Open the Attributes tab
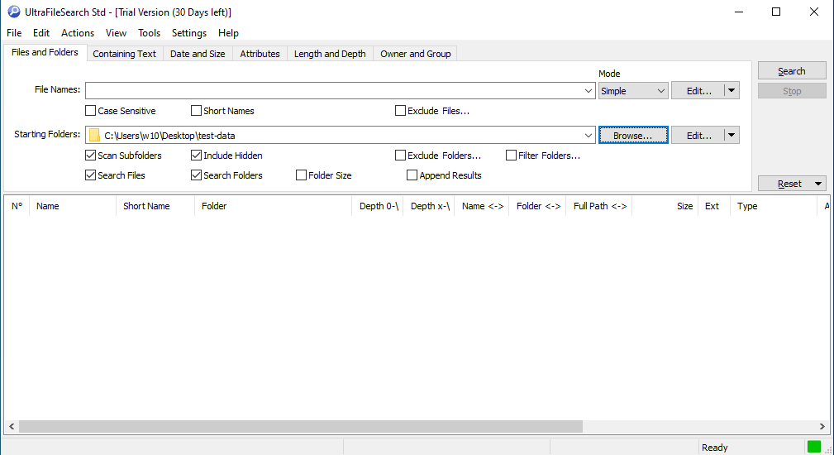The image size is (834, 455). [x=260, y=54]
